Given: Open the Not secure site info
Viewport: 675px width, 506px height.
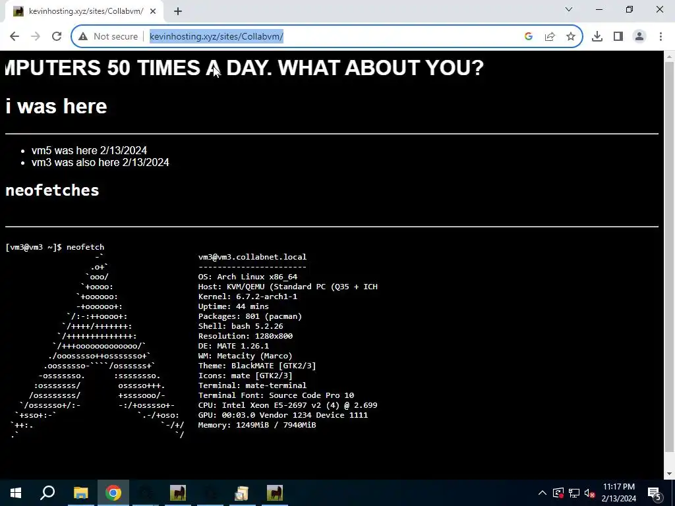Looking at the screenshot, I should tap(108, 37).
